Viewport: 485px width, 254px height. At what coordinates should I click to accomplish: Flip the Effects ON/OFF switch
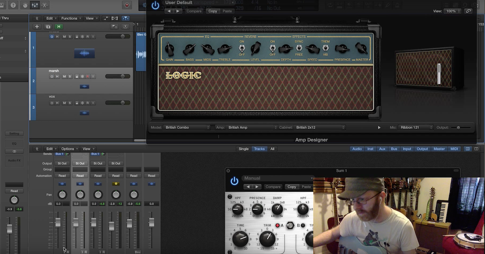[x=273, y=48]
